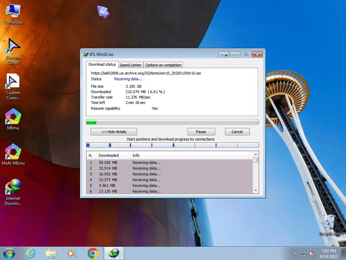Viewport: 346px width, 260px height.
Task: Select connection row with 32.514 MB
Action: 170,168
